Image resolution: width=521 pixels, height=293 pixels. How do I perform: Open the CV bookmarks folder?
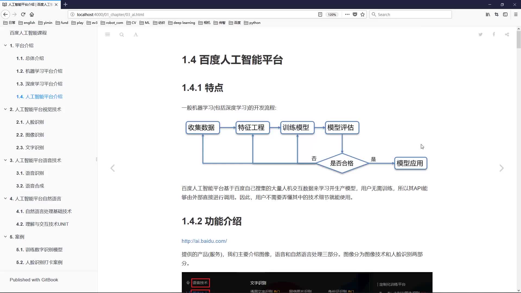[x=131, y=23]
